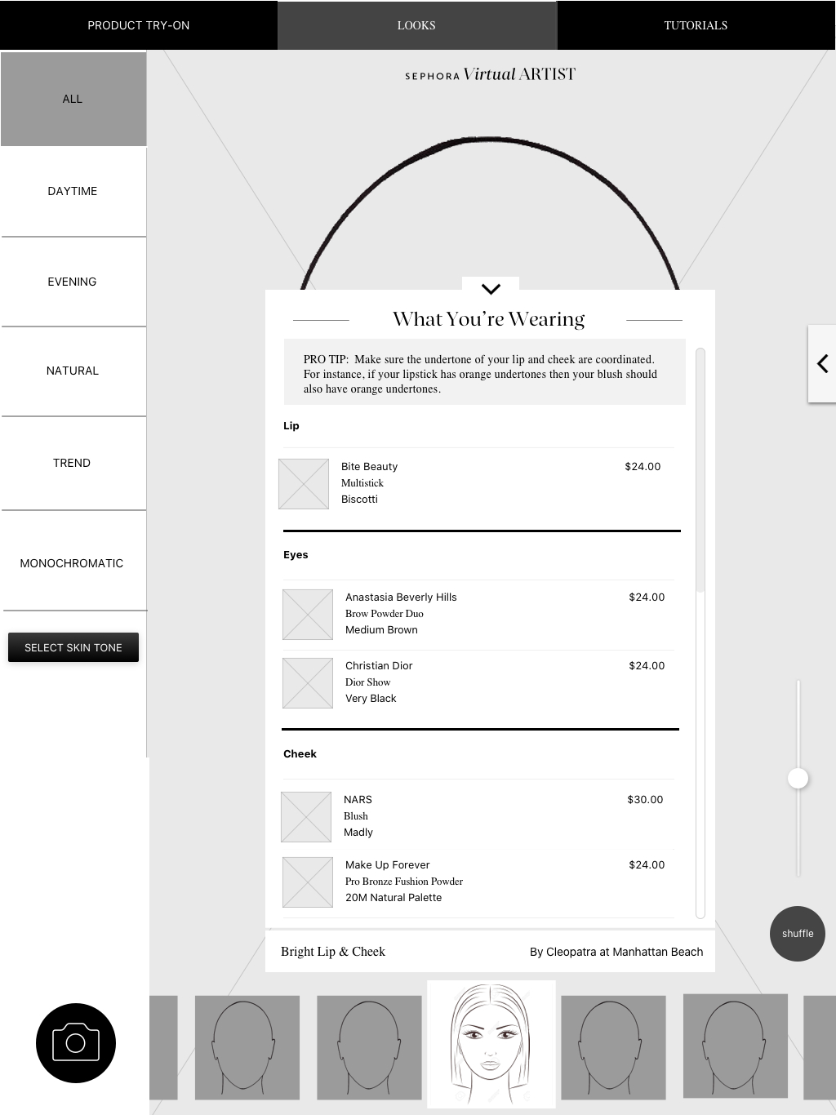Click the Bite Beauty brand name
Screen dimensions: 836x1115
pyautogui.click(x=369, y=467)
